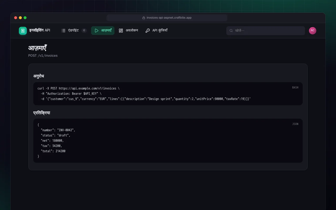Click the BASH language label
This screenshot has height=210, width=336.
[295, 87]
